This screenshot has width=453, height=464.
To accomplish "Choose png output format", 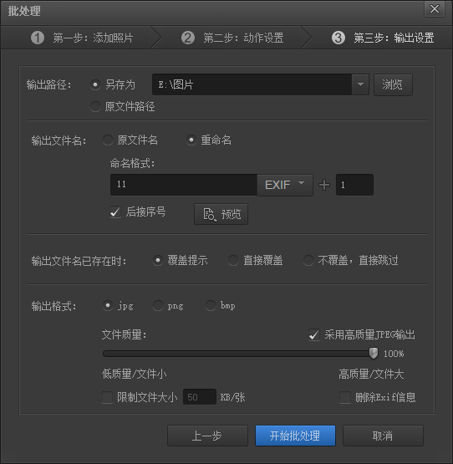I will (158, 305).
